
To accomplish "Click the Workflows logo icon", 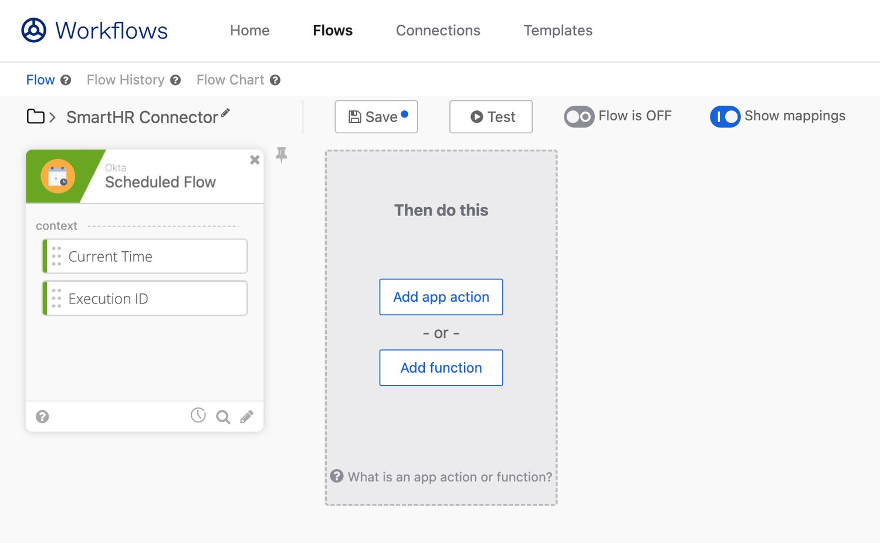I will pyautogui.click(x=33, y=30).
